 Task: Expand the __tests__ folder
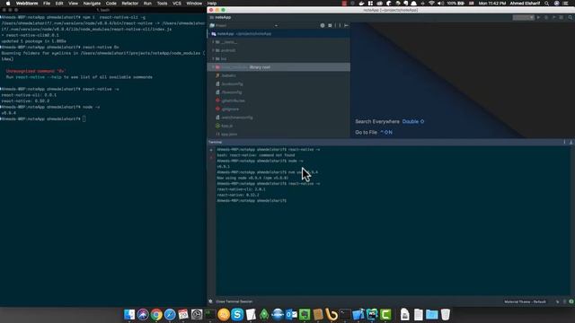tap(213, 42)
